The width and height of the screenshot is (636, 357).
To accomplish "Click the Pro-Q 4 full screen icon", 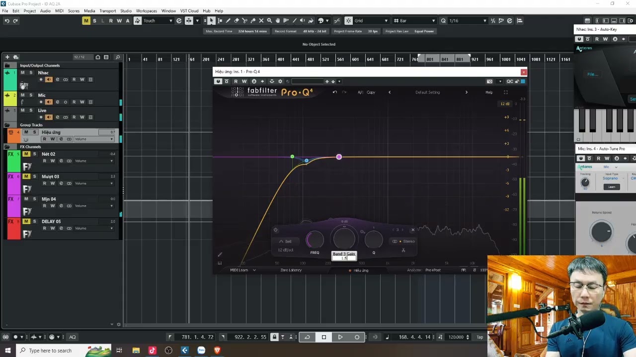I will tap(506, 92).
